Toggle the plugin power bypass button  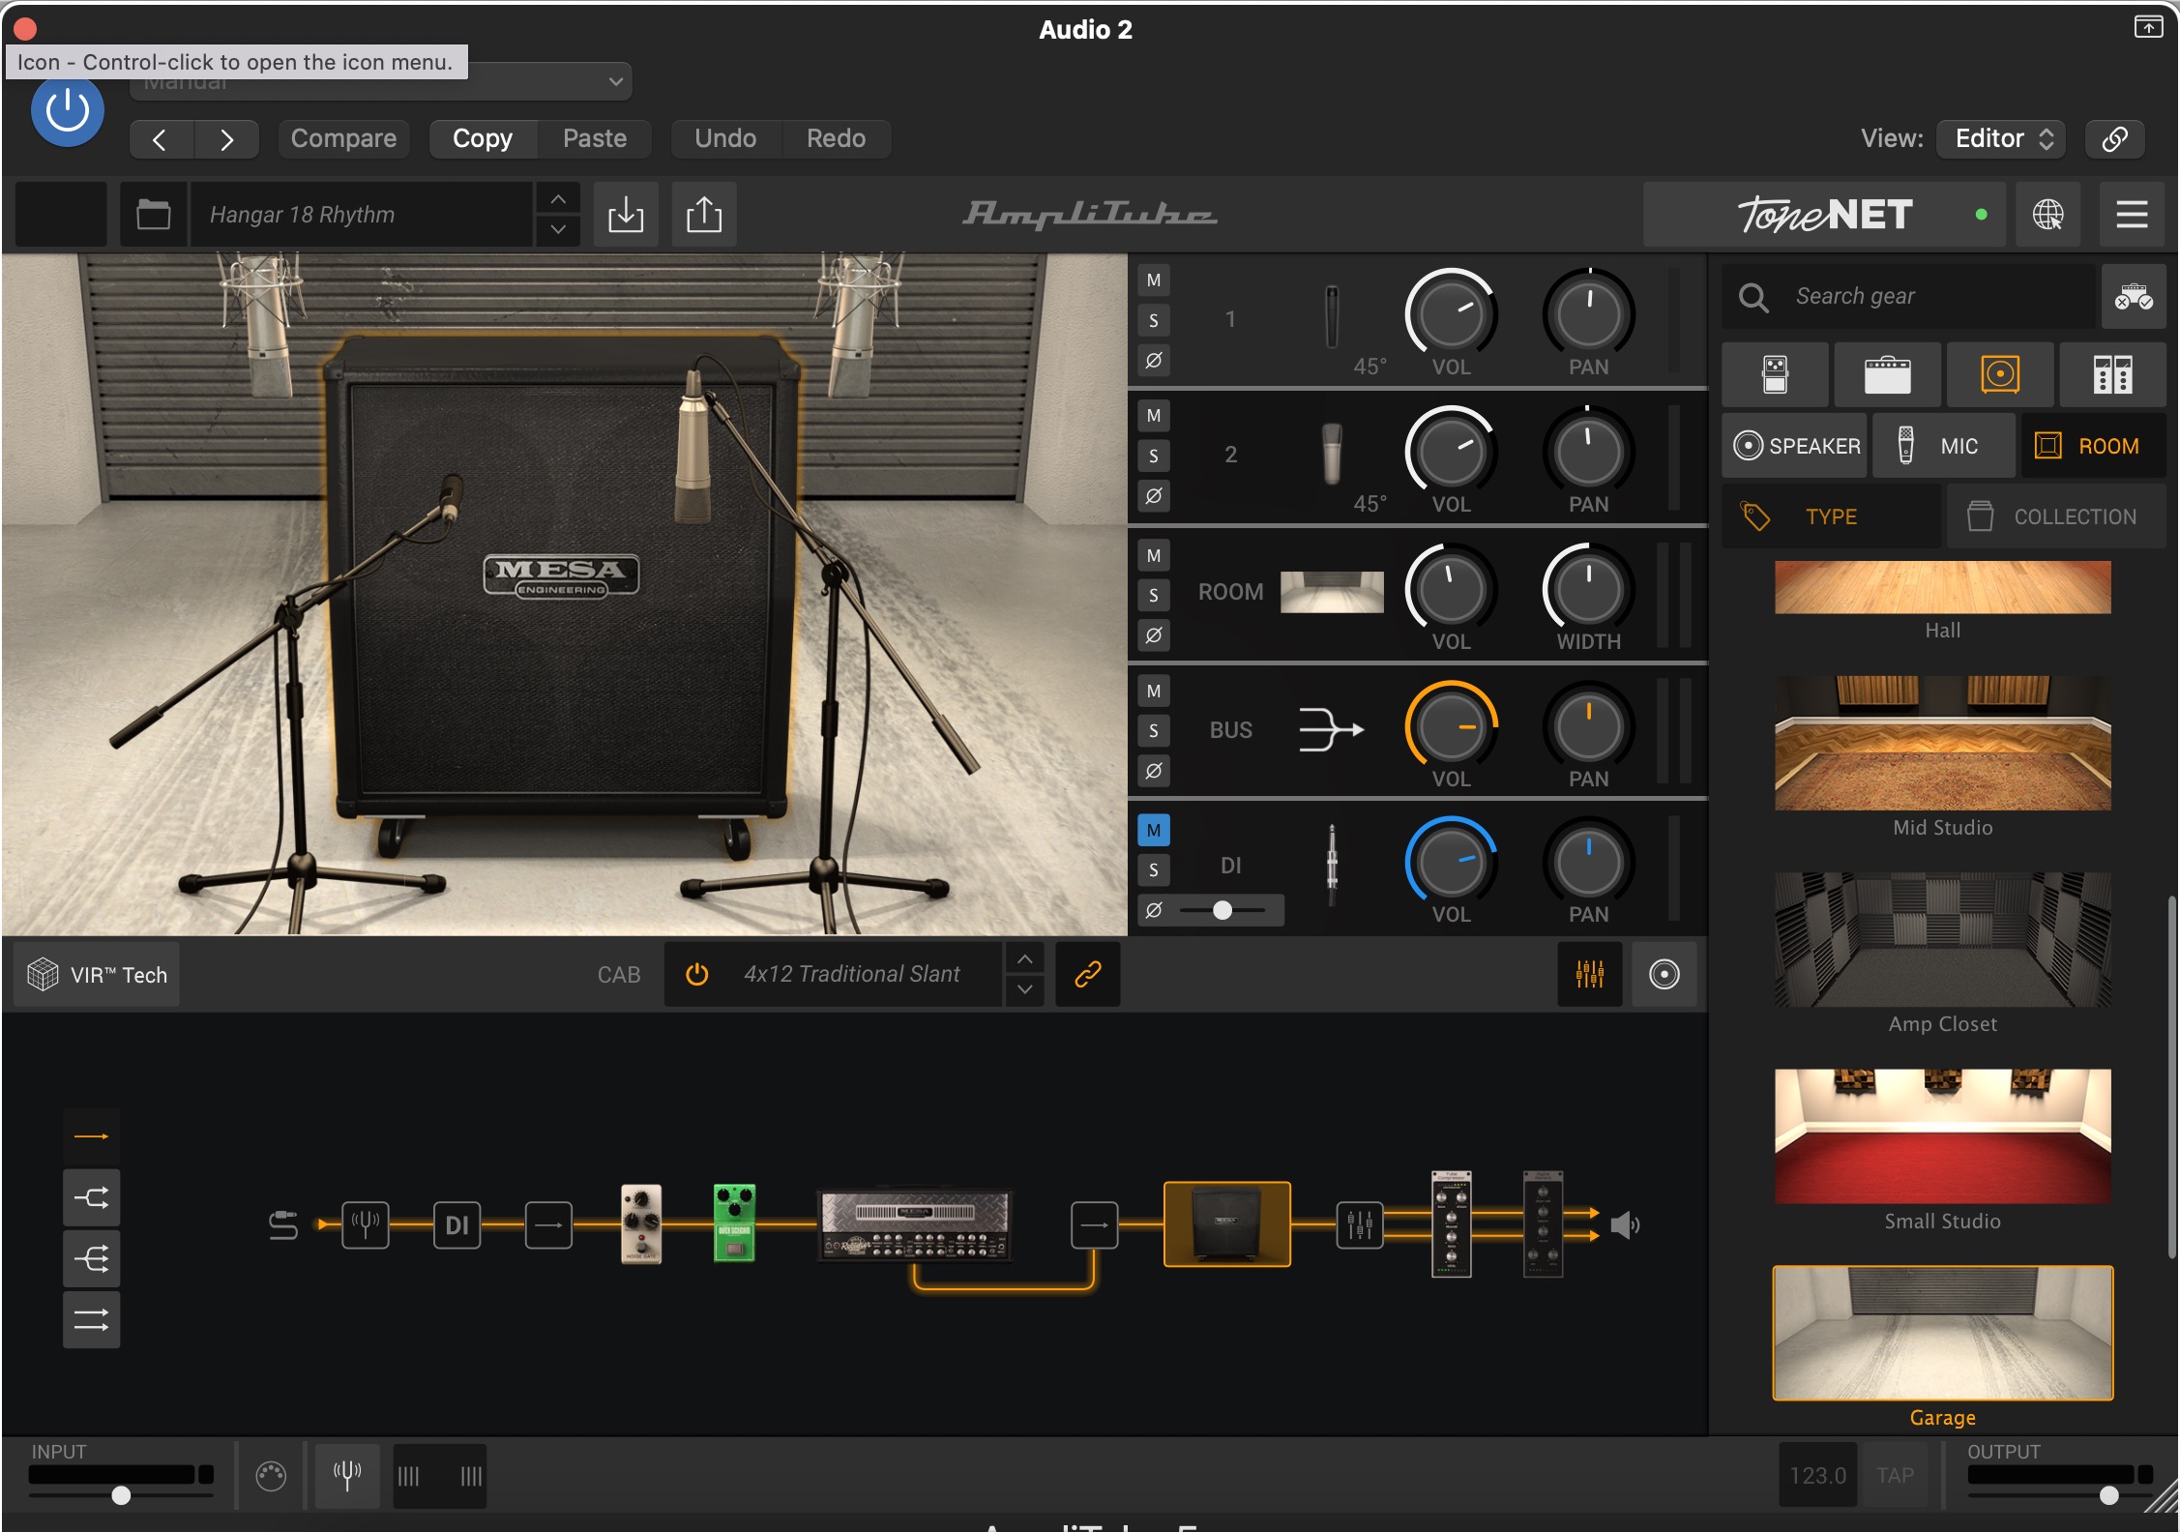coord(68,111)
